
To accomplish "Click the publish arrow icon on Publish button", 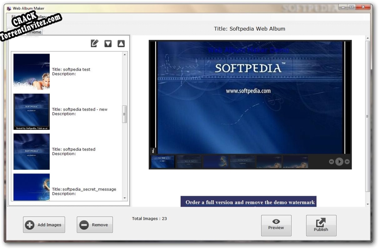I will point(321,222).
